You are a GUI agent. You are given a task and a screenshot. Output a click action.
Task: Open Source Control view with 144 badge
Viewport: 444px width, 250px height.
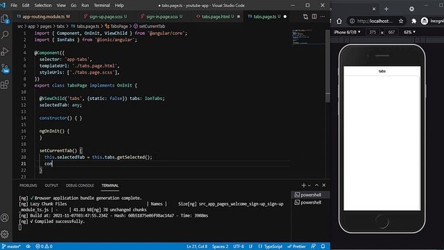pyautogui.click(x=5, y=68)
